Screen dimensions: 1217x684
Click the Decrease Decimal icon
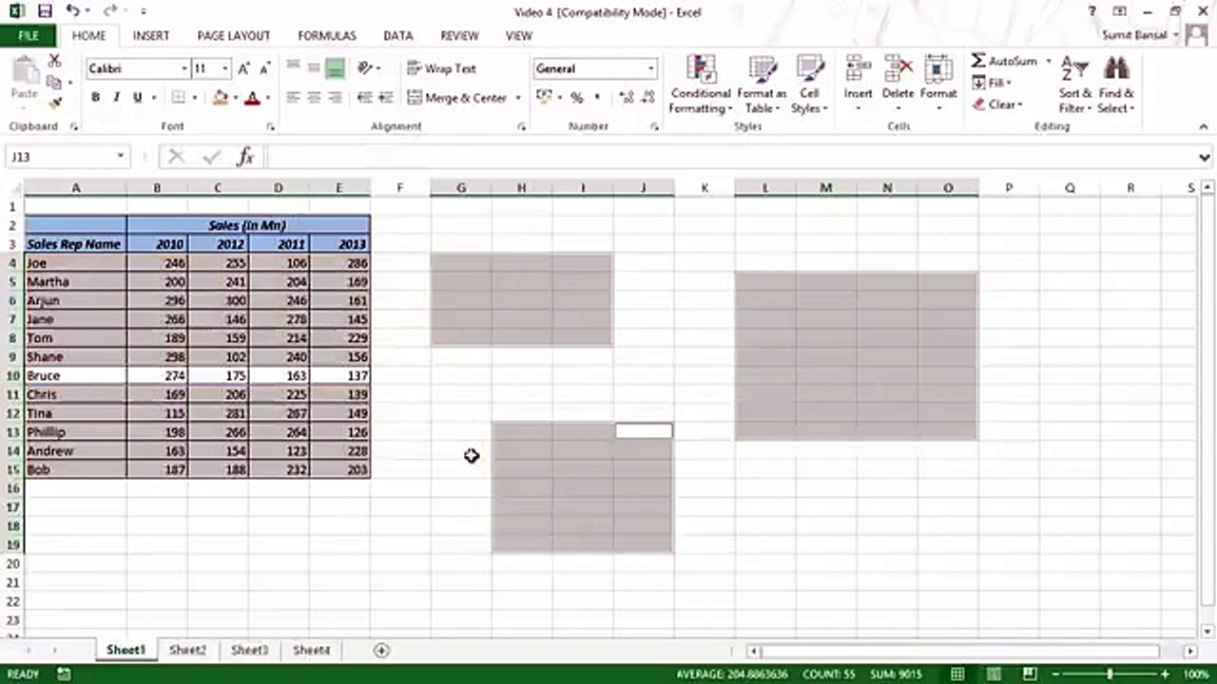pos(647,97)
